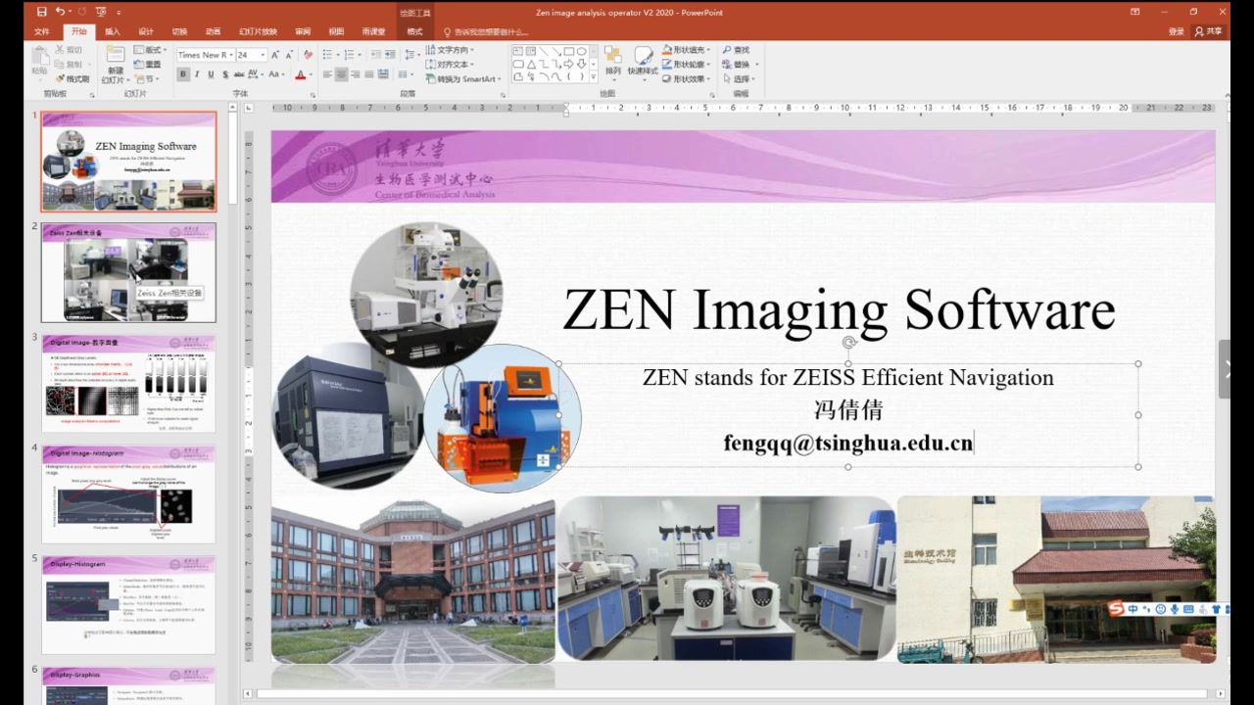The width and height of the screenshot is (1254, 705).
Task: Increase font size with larger A icon
Action: click(276, 55)
